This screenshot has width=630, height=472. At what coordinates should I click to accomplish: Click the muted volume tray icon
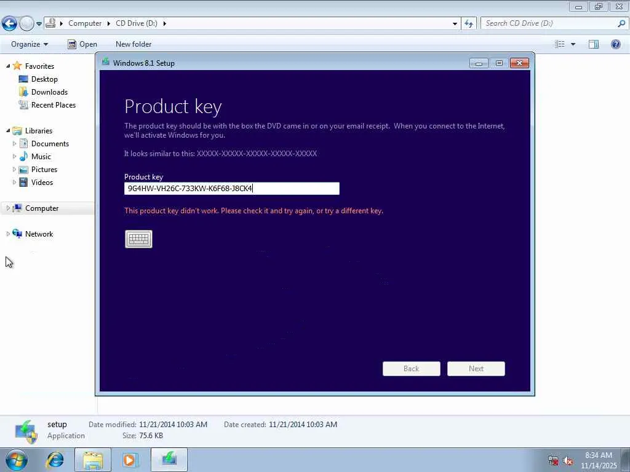click(x=568, y=460)
